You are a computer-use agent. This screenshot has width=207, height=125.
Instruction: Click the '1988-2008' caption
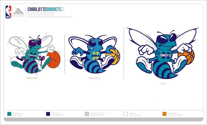(x=31, y=78)
